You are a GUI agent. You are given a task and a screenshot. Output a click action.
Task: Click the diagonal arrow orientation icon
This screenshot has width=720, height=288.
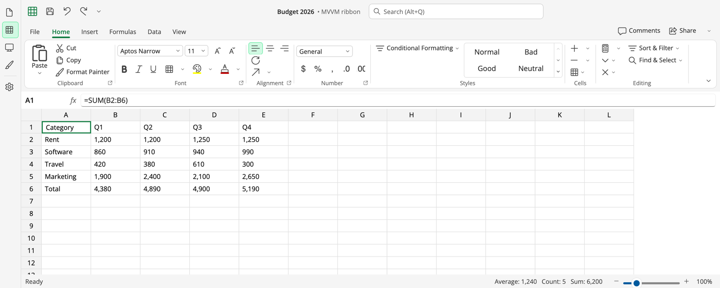[x=256, y=72]
